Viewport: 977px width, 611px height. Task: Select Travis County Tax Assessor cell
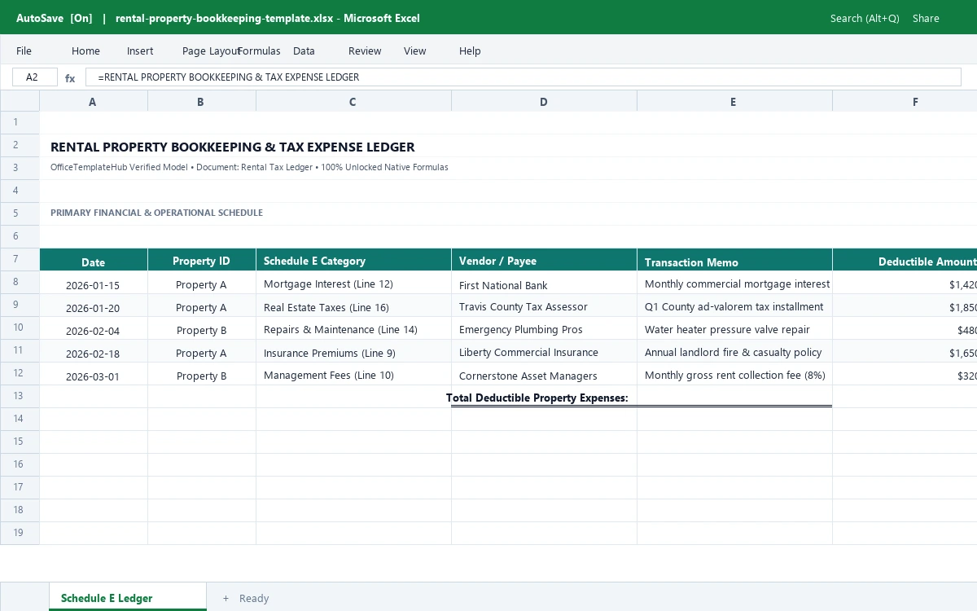pos(544,307)
